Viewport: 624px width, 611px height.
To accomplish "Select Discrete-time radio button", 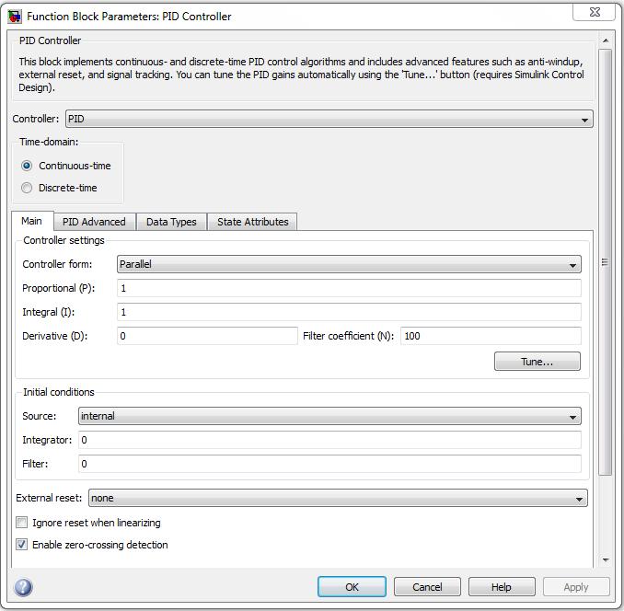I will point(27,188).
